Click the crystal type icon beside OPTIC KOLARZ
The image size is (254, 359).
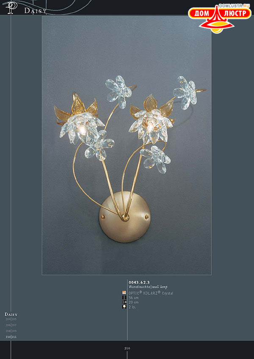tap(124, 292)
